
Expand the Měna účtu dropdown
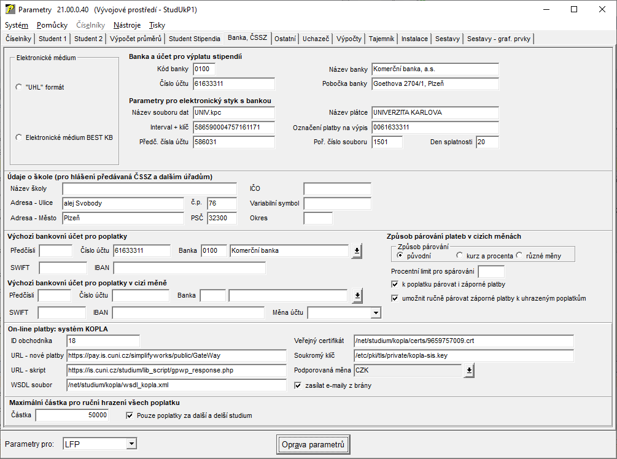376,313
